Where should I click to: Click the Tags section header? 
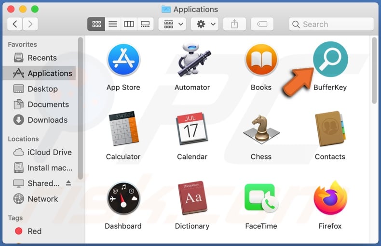point(15,218)
